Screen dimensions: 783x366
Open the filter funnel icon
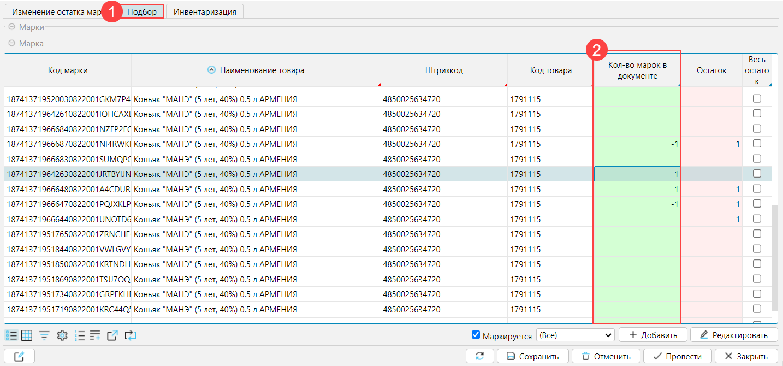[44, 335]
